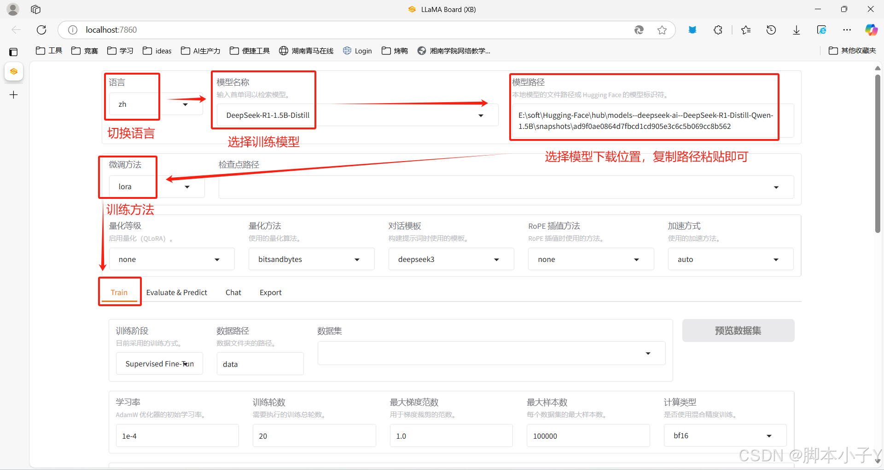884x470 pixels.
Task: View site information icon in address bar
Action: click(x=73, y=30)
